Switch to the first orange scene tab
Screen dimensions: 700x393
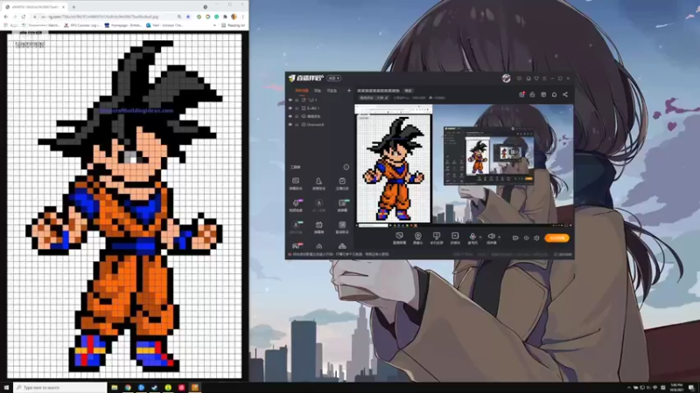(x=301, y=91)
